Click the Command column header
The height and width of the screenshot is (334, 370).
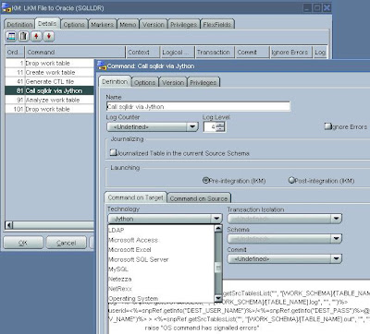pyautogui.click(x=75, y=53)
